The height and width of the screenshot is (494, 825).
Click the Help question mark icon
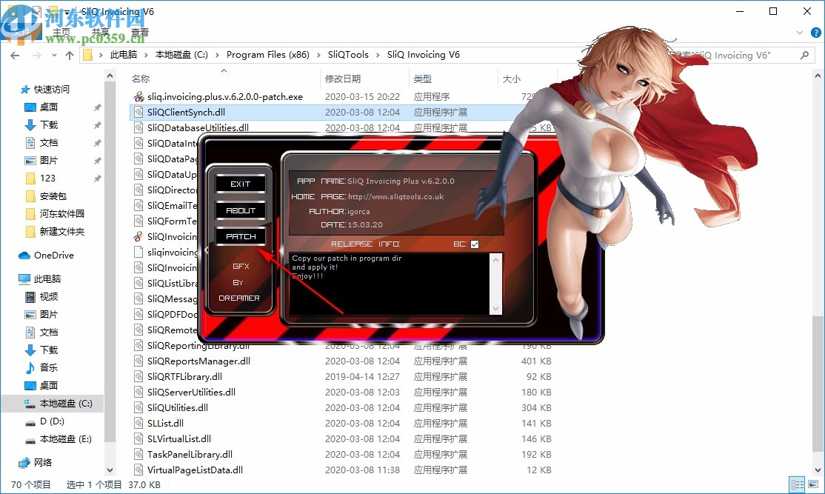[815, 33]
